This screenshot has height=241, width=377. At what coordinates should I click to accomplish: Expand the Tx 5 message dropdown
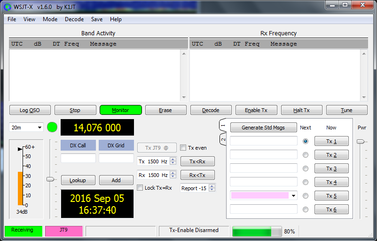294,196
